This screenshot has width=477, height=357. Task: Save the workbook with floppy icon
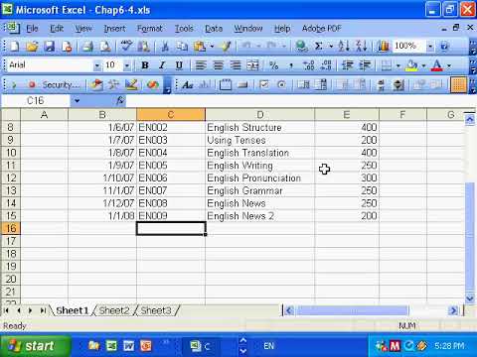[50, 46]
